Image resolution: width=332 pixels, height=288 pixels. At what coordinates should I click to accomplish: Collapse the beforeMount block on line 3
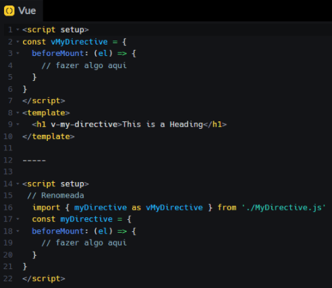point(18,53)
